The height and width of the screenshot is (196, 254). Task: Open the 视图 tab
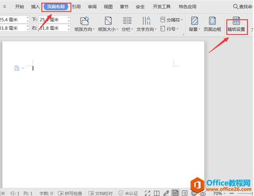click(108, 7)
